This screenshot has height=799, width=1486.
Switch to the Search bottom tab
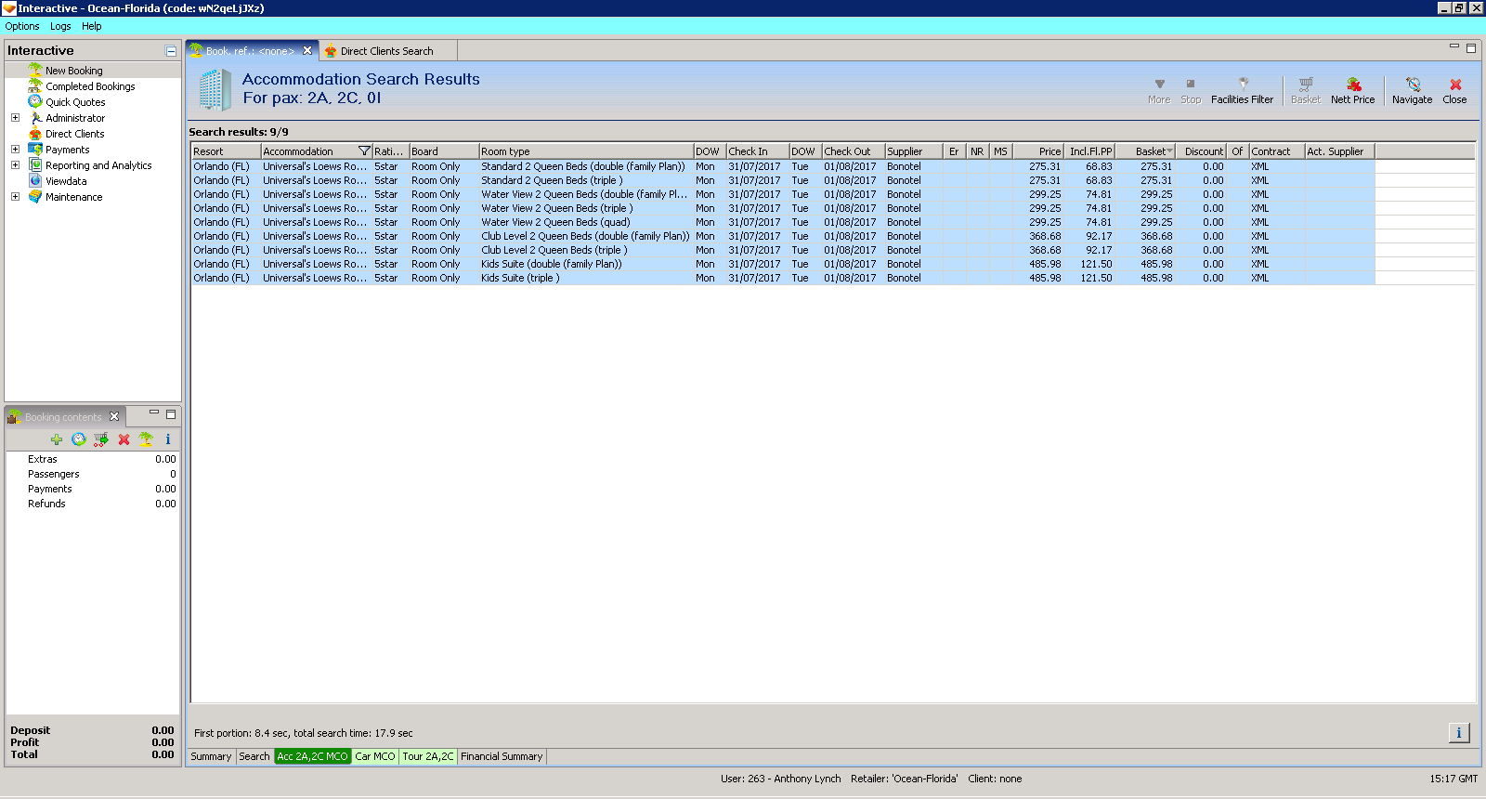tap(254, 756)
